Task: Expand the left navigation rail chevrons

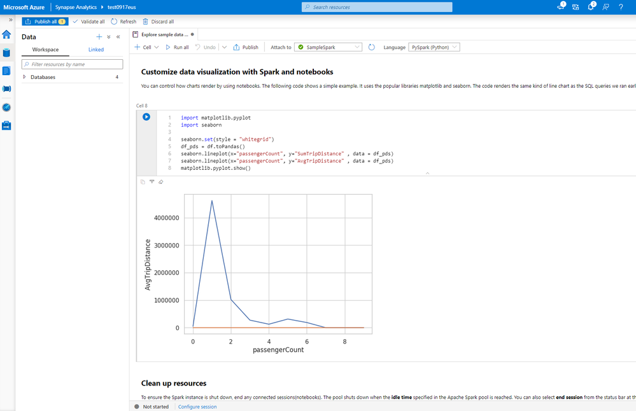Action: point(11,20)
